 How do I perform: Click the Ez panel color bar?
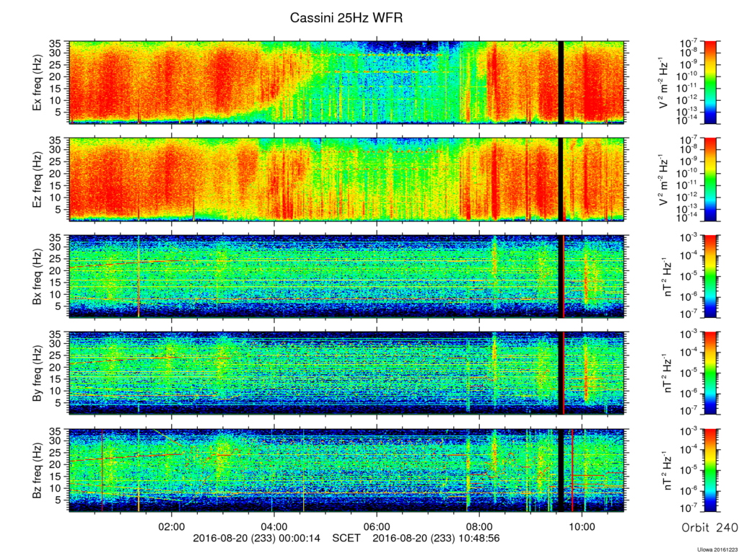coord(710,179)
